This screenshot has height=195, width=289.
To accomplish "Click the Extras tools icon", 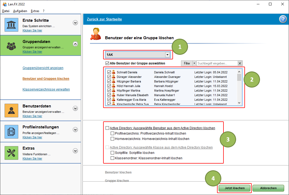I will [12, 153].
